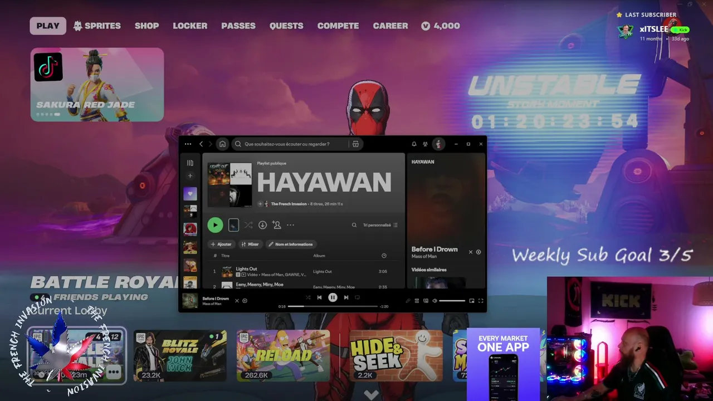Show lyrics with the microphone icon
Viewport: 713px width, 401px height.
point(408,301)
